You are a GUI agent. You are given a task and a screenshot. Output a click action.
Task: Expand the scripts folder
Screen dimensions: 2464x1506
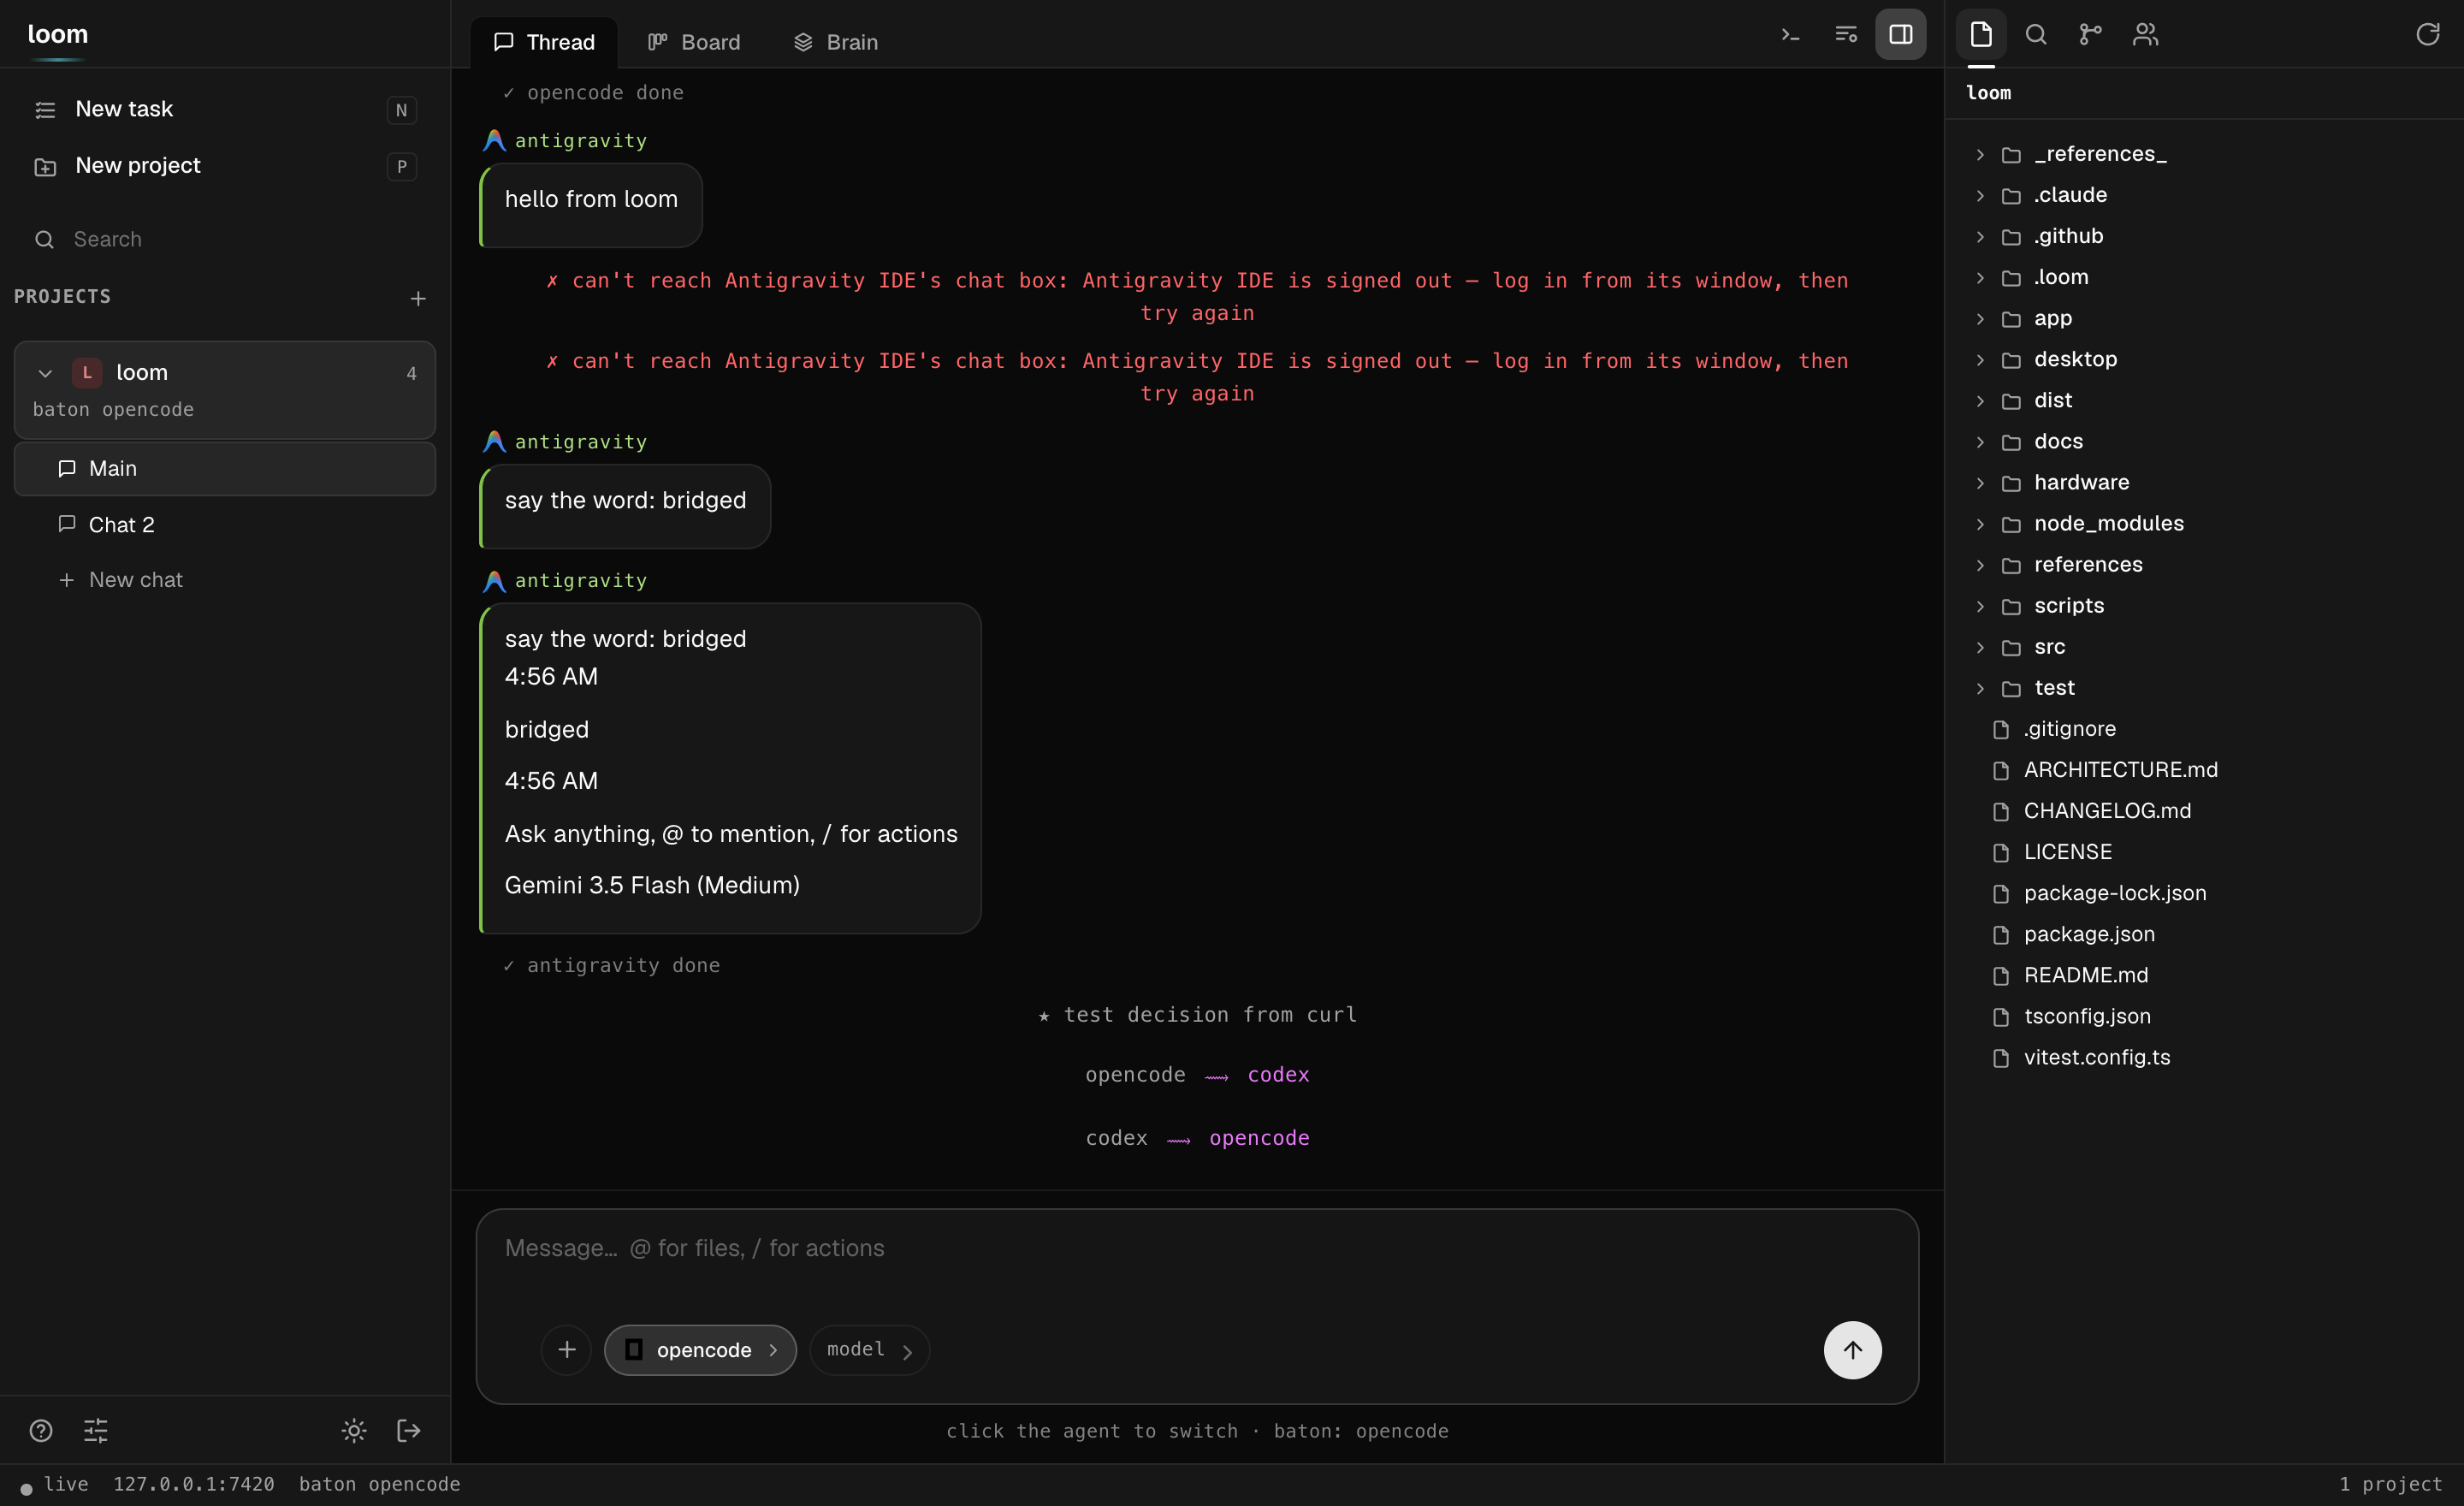pos(2204,606)
